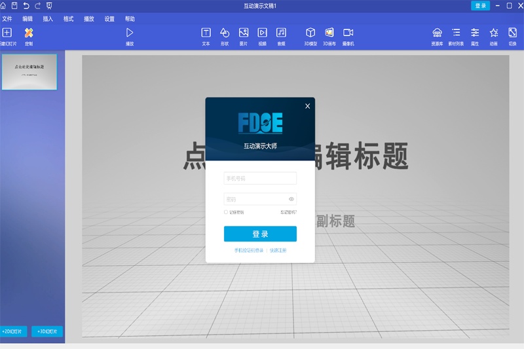Focus the 手机号码 phone number field
The height and width of the screenshot is (349, 524).
pos(260,178)
